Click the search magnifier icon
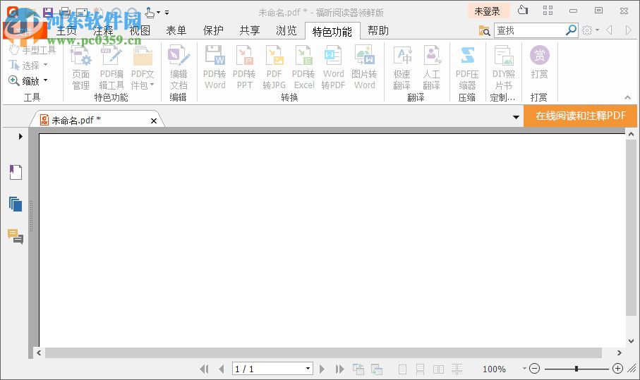The width and height of the screenshot is (640, 380). pos(571,30)
